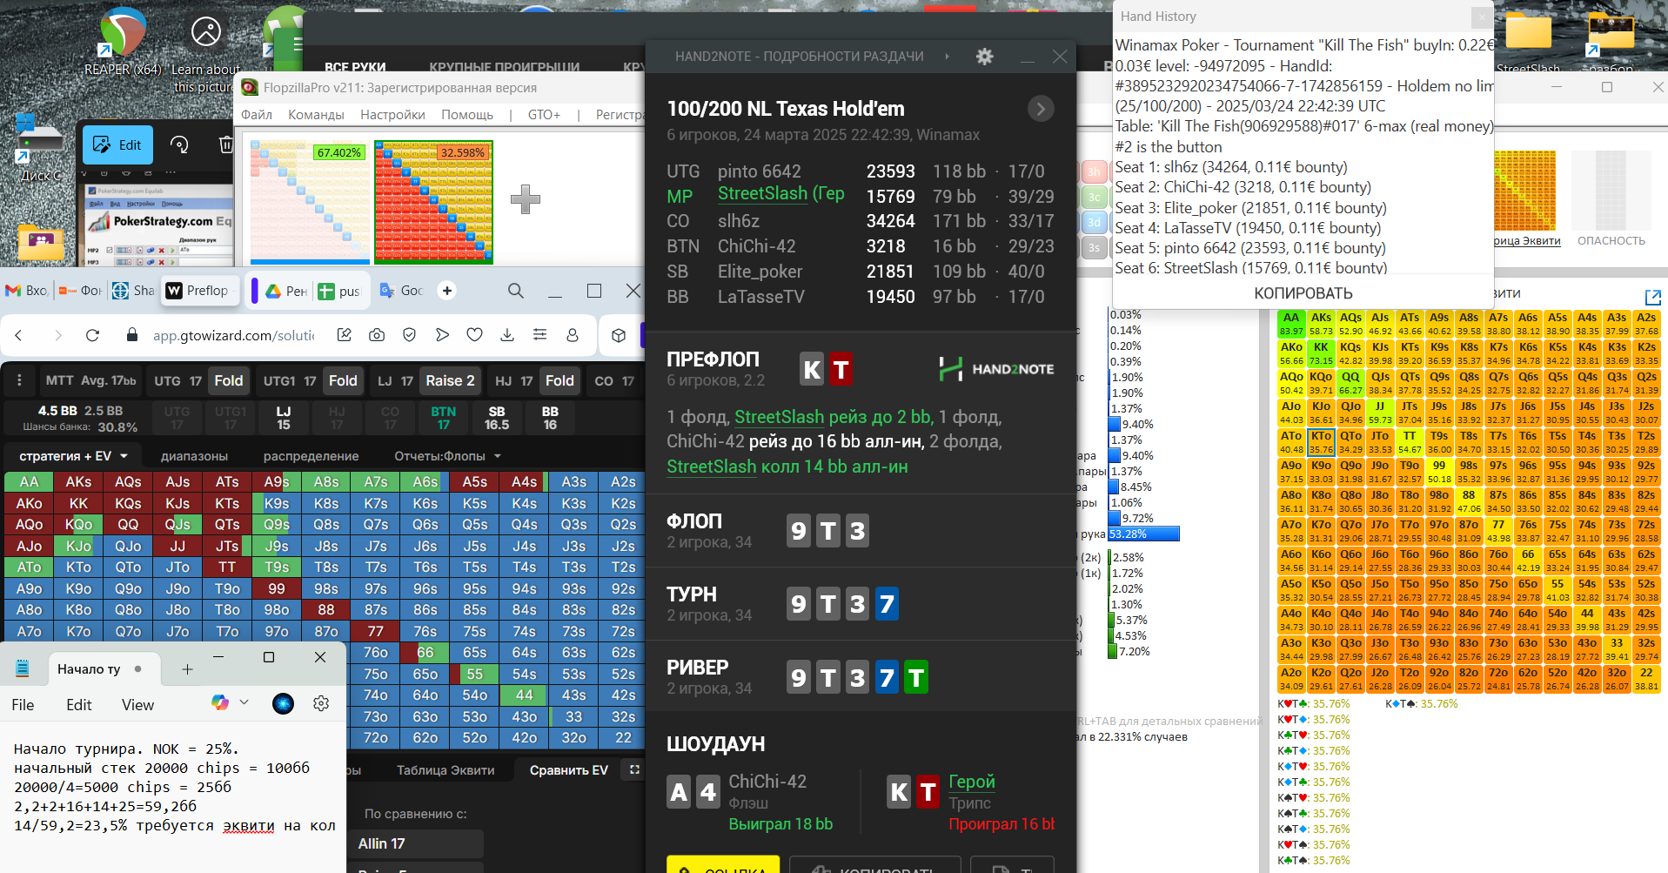Screen dimensions: 1668x873
Task: Open Таблица Эквити tab
Action: (445, 770)
